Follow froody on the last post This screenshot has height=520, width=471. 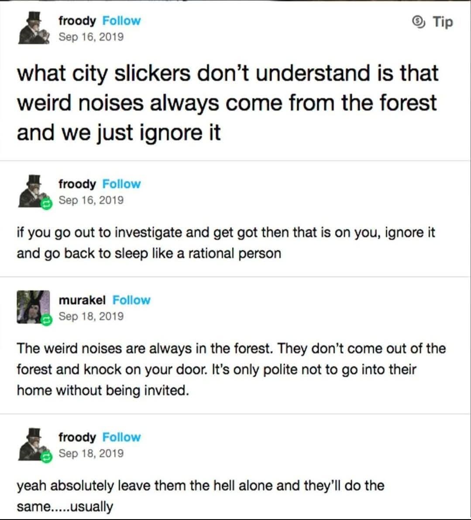pos(121,437)
